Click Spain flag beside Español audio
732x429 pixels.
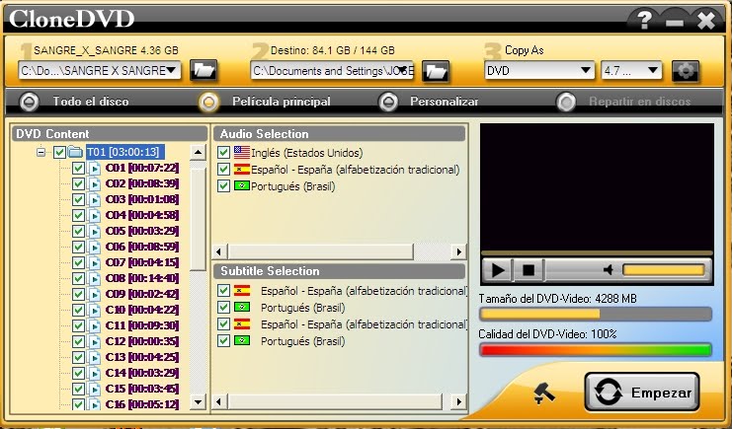click(x=242, y=169)
